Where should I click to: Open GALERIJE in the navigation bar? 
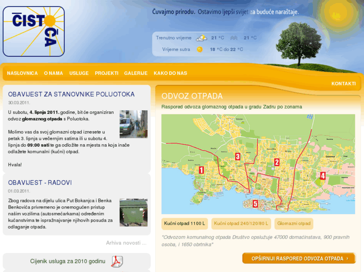pos(136,73)
